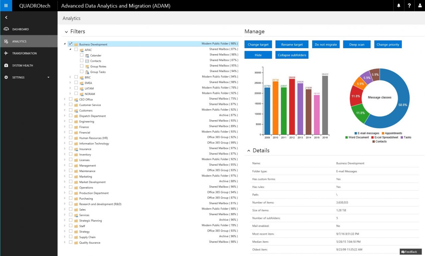Expand the Engineering tree node
The width and height of the screenshot is (425, 256).
pos(65,121)
